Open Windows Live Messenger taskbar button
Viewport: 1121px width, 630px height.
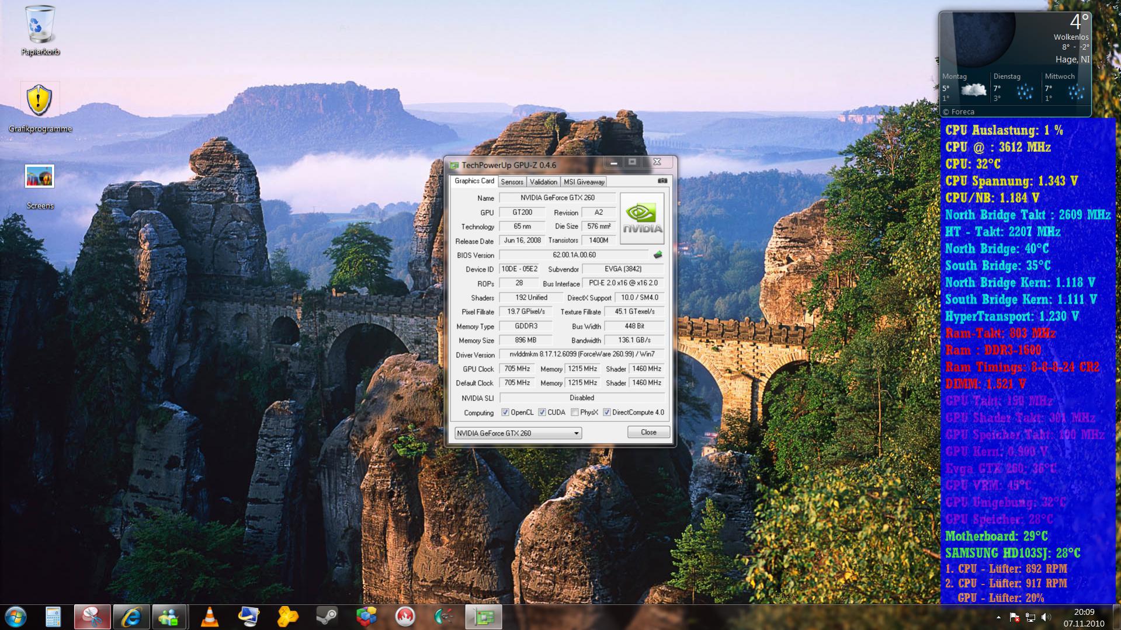pos(170,617)
